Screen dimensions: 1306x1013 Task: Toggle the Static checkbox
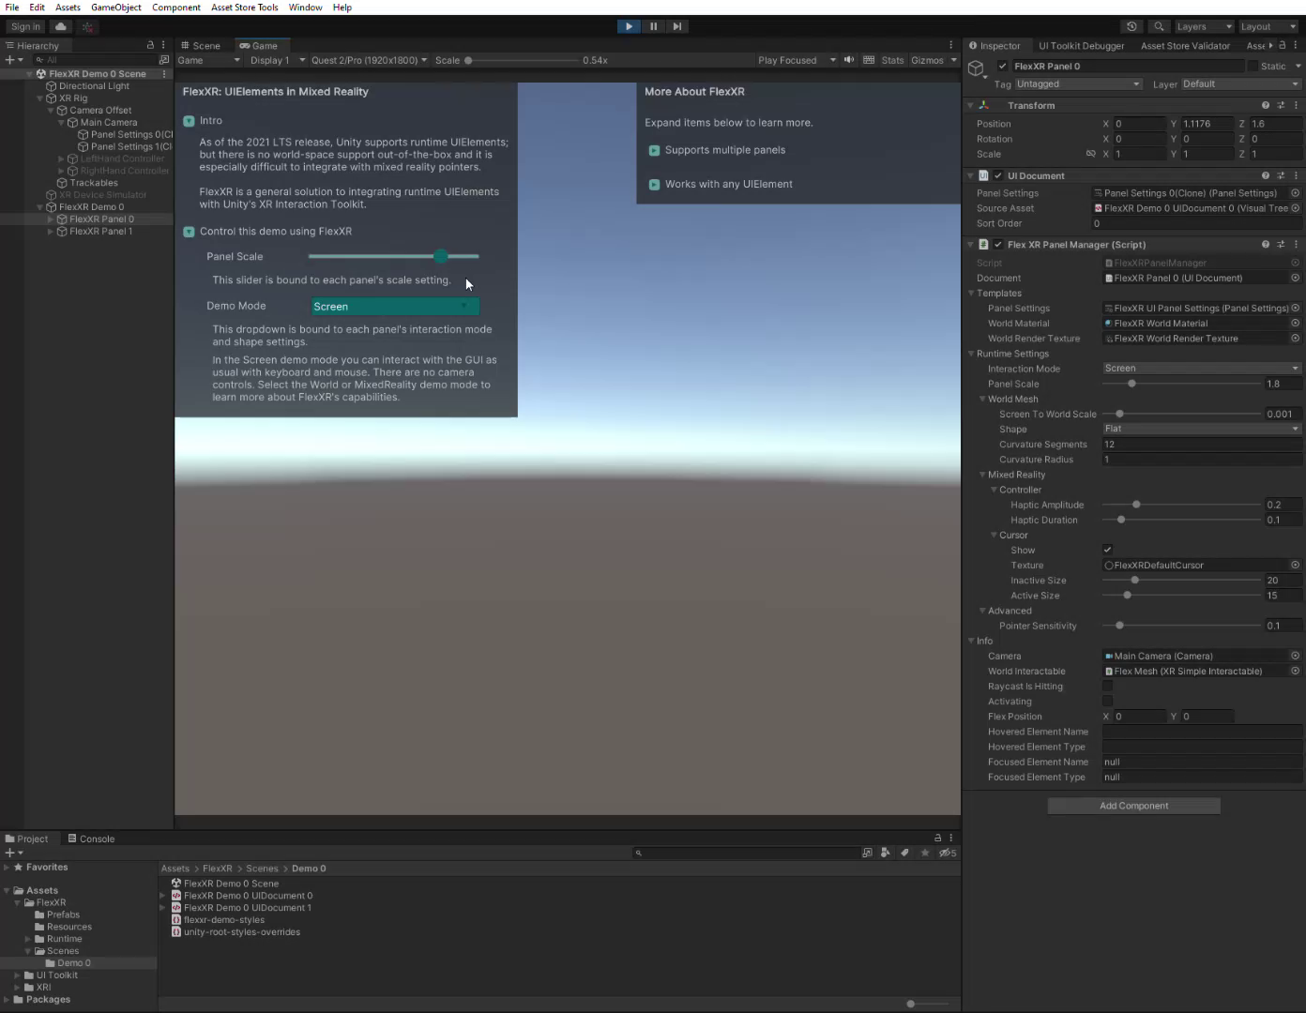pyautogui.click(x=1253, y=66)
